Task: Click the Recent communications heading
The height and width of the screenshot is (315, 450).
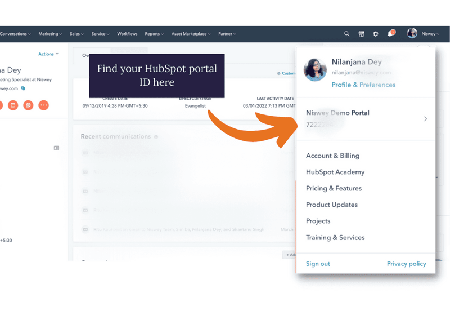Action: pos(116,136)
